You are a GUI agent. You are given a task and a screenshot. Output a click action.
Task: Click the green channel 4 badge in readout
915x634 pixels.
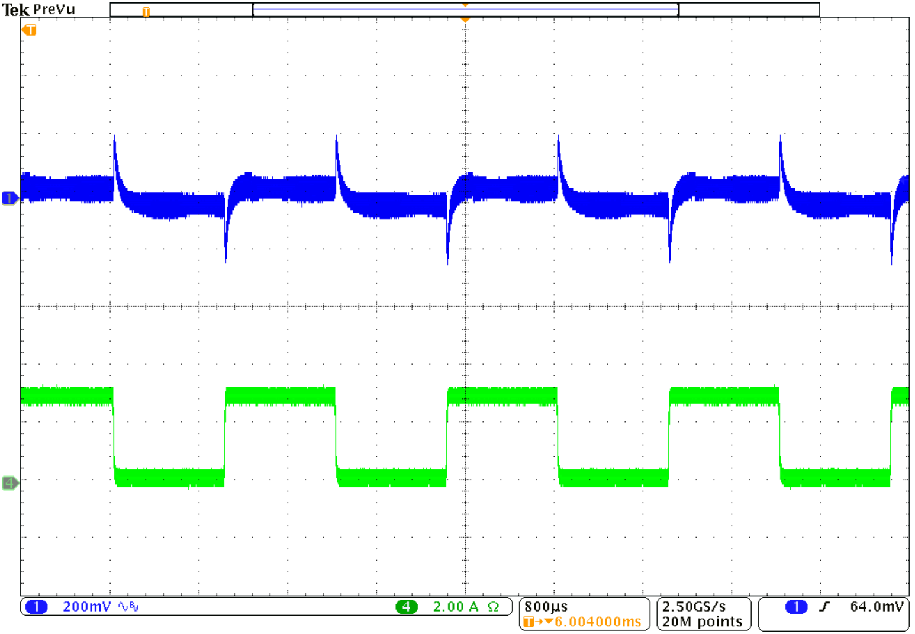(406, 607)
